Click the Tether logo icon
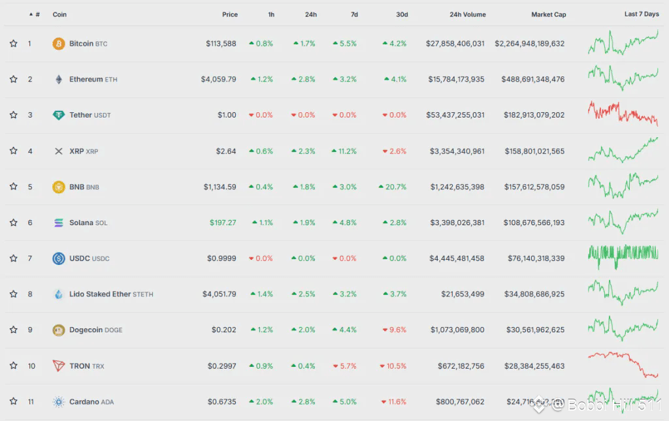This screenshot has width=669, height=421. coord(59,116)
